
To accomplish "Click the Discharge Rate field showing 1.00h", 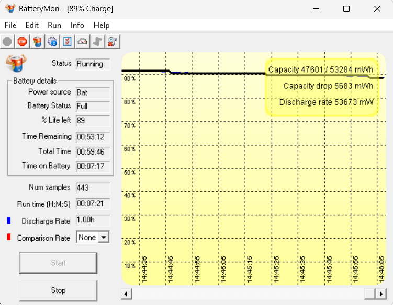I will (x=93, y=220).
